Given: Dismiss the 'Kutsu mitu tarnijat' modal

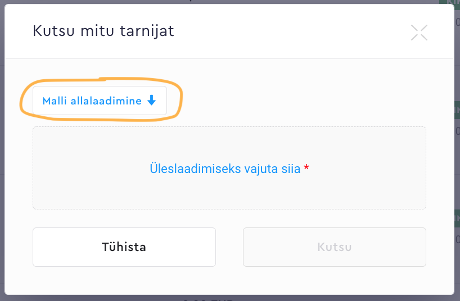Looking at the screenshot, I should point(419,33).
